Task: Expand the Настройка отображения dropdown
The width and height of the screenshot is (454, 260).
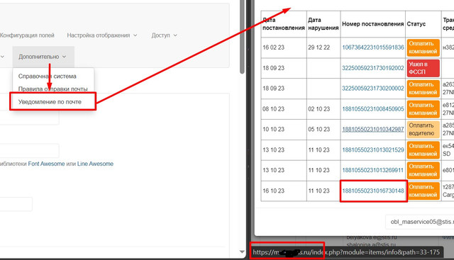Action: [102, 35]
